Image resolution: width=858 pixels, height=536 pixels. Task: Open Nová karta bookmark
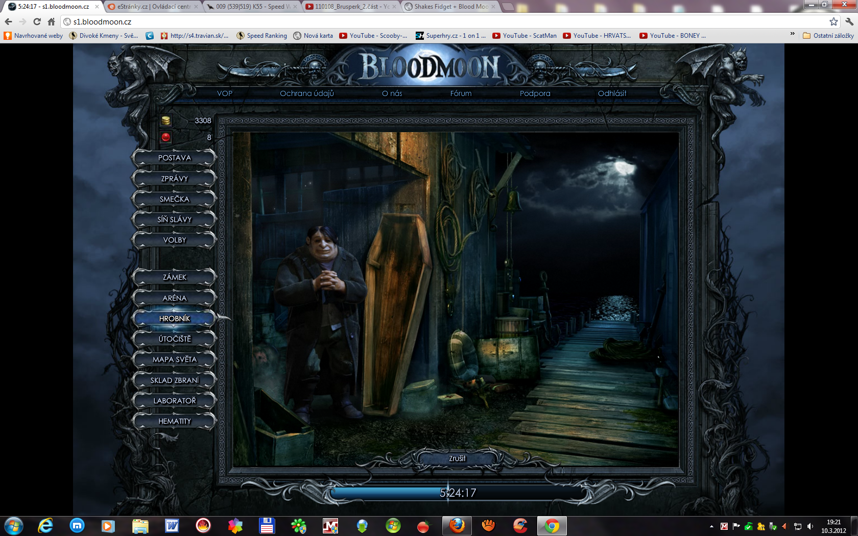click(313, 35)
